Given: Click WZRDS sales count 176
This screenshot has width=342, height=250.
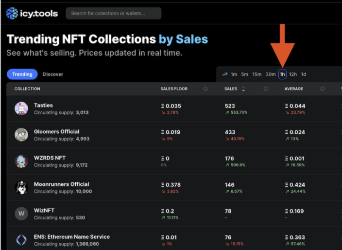Looking at the screenshot, I should point(229,159).
